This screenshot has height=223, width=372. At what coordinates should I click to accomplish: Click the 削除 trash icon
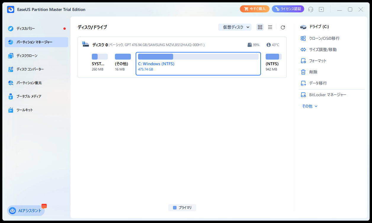click(x=303, y=72)
